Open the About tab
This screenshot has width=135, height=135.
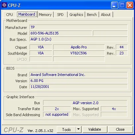click(106, 15)
